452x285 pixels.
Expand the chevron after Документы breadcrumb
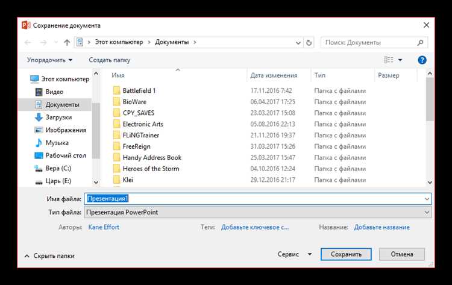[195, 42]
